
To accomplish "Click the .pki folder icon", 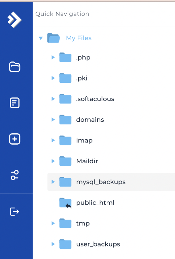I will (65, 78).
